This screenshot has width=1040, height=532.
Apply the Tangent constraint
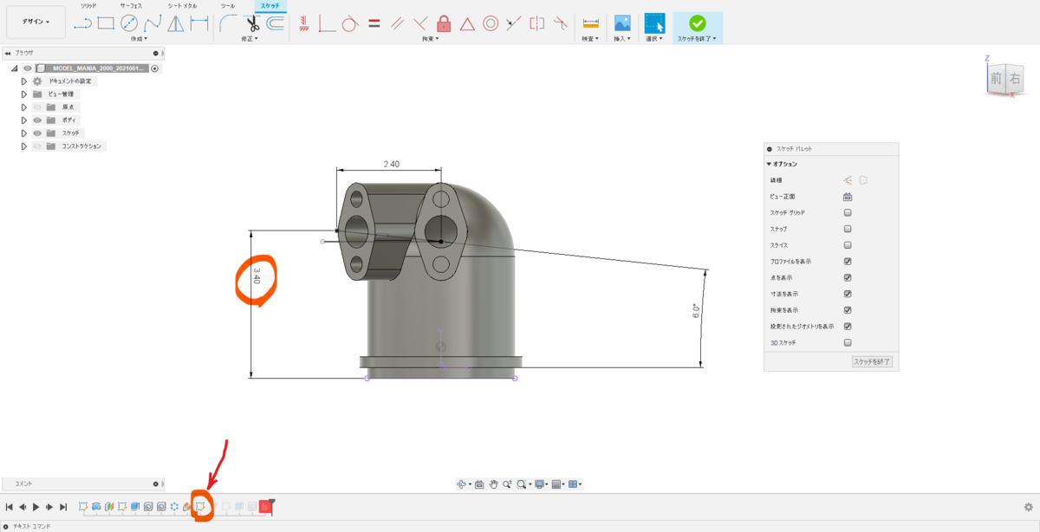pyautogui.click(x=350, y=23)
